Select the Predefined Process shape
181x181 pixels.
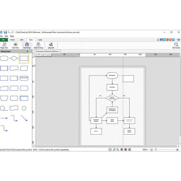coord(4,68)
